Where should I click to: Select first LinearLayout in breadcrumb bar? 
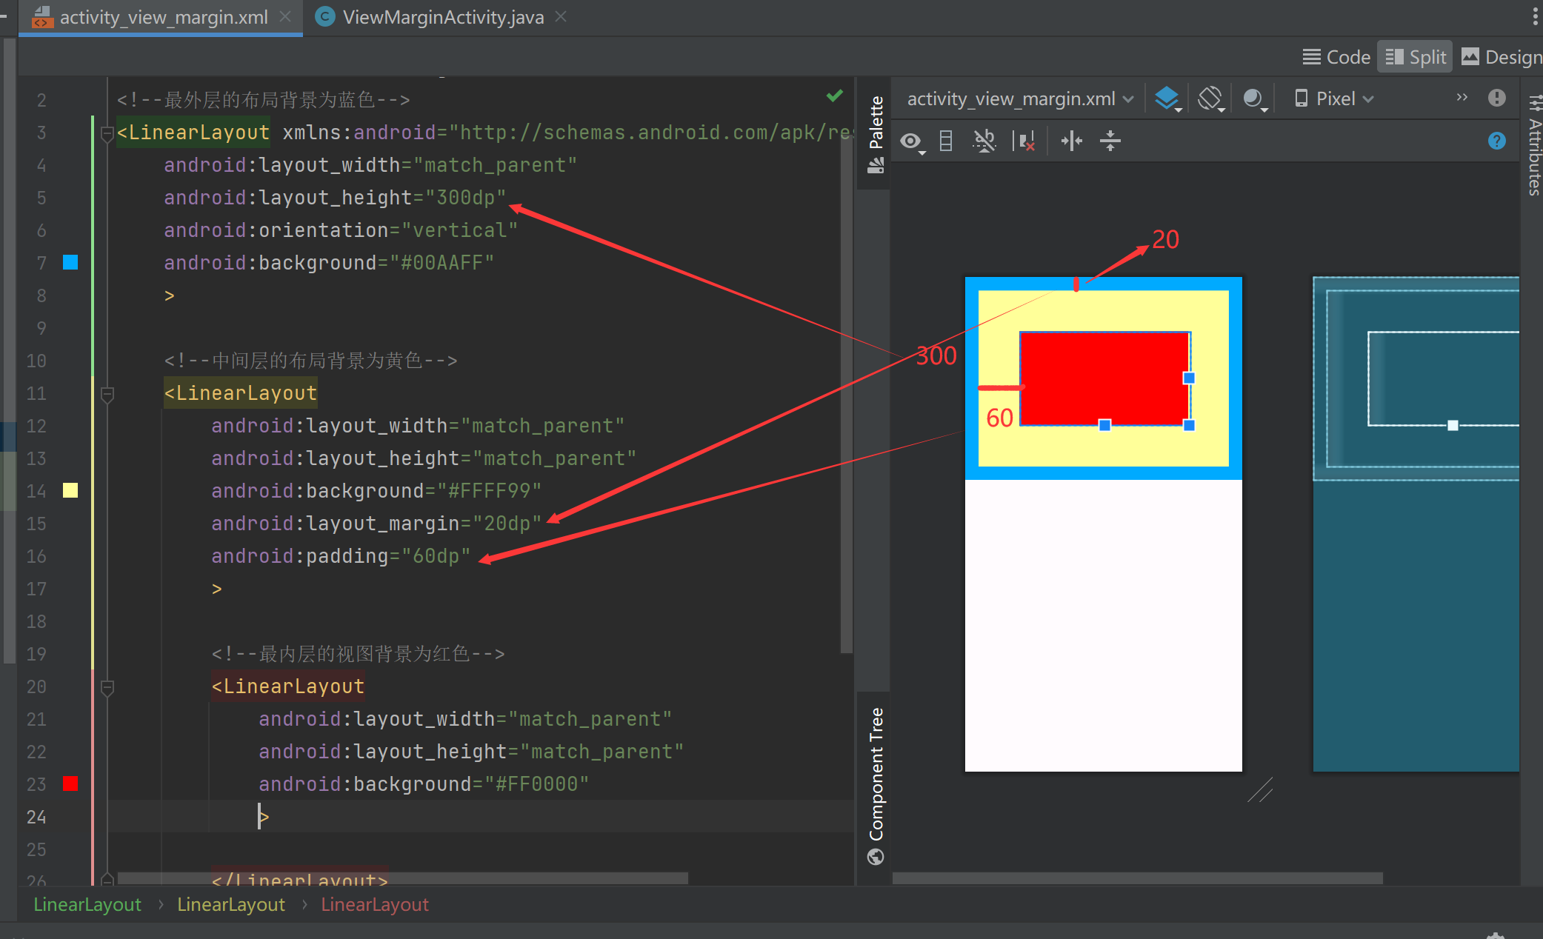coord(87,904)
